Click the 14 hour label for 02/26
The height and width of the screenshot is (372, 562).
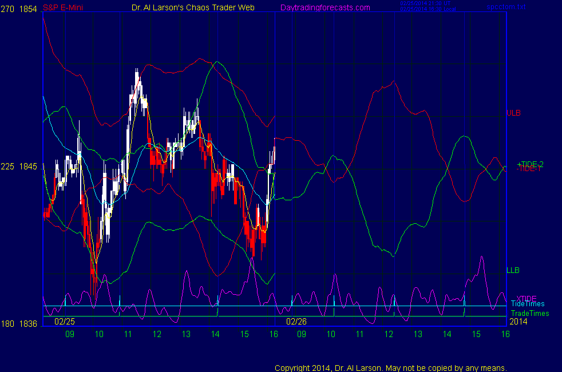point(447,334)
